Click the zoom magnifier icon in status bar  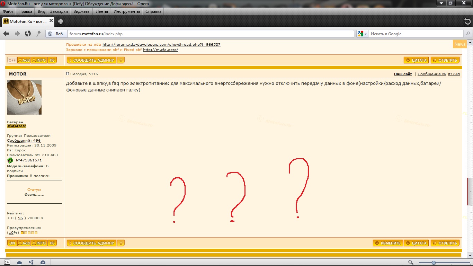[411, 263]
